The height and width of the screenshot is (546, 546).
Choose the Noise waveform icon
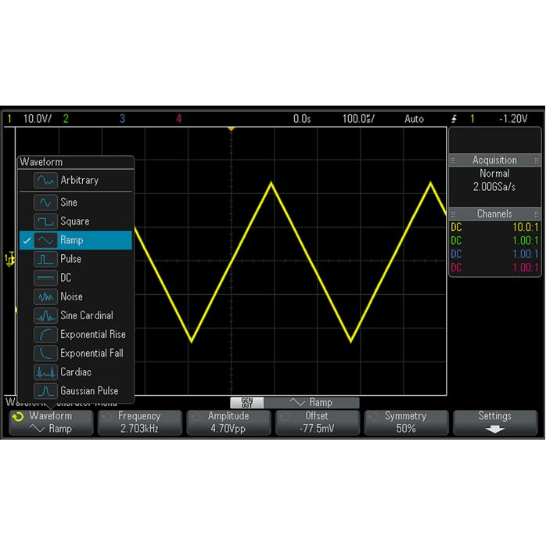[45, 296]
